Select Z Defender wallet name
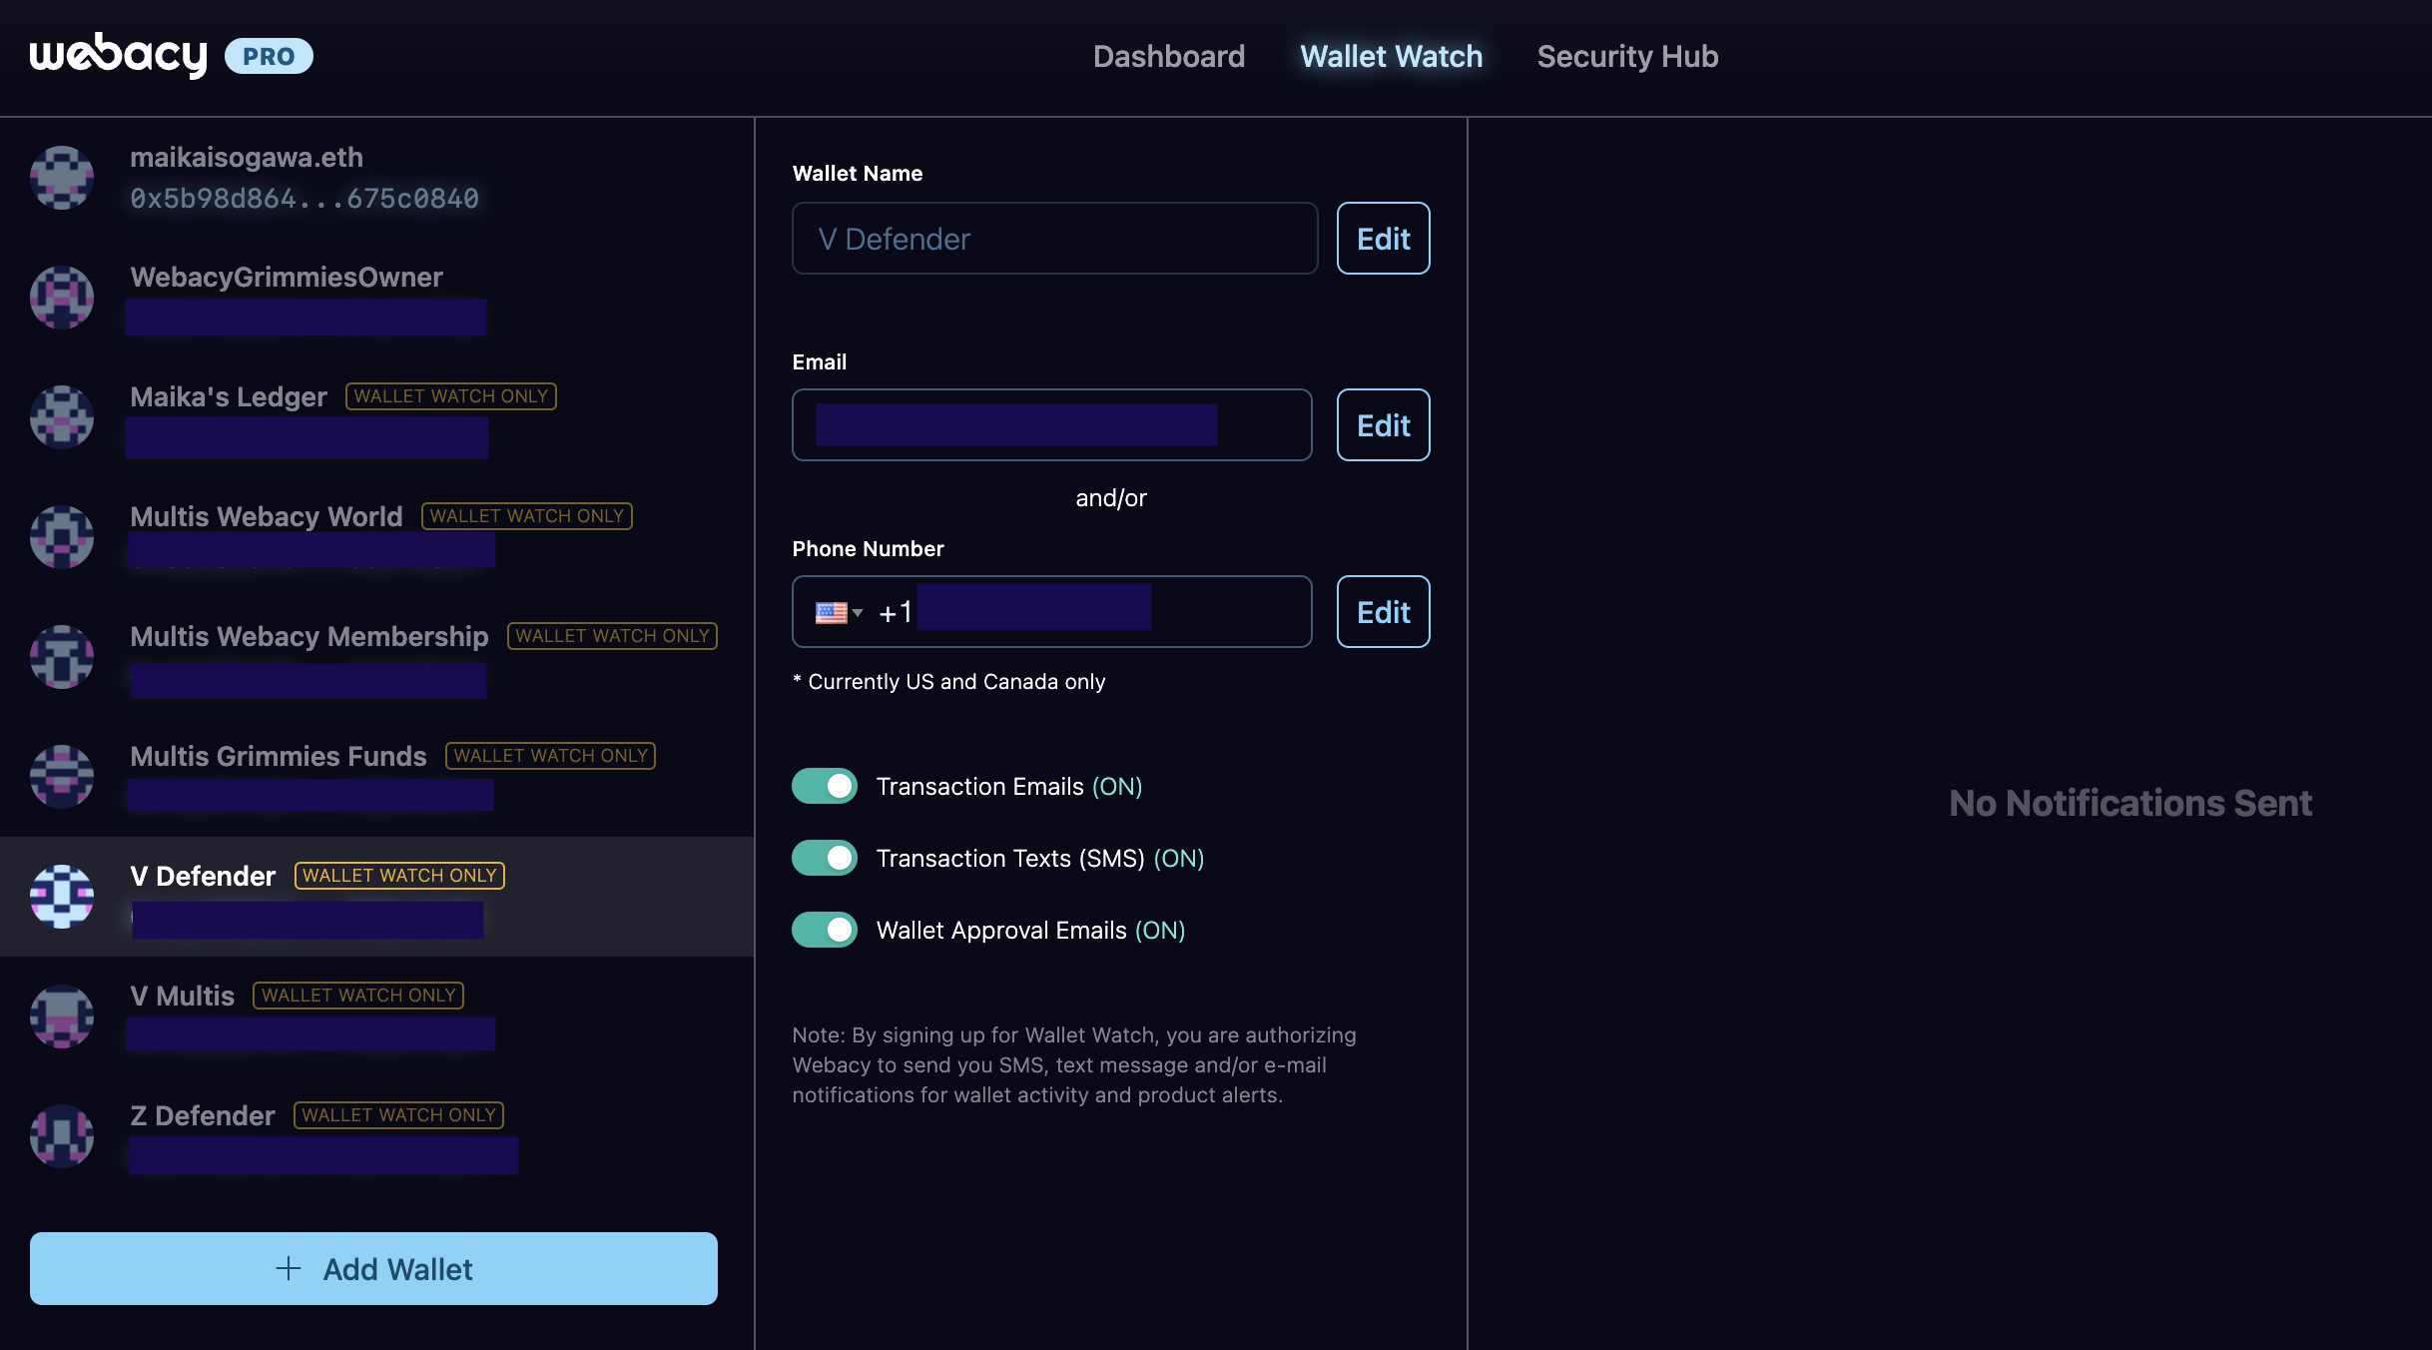The width and height of the screenshot is (2432, 1350). 203,1116
